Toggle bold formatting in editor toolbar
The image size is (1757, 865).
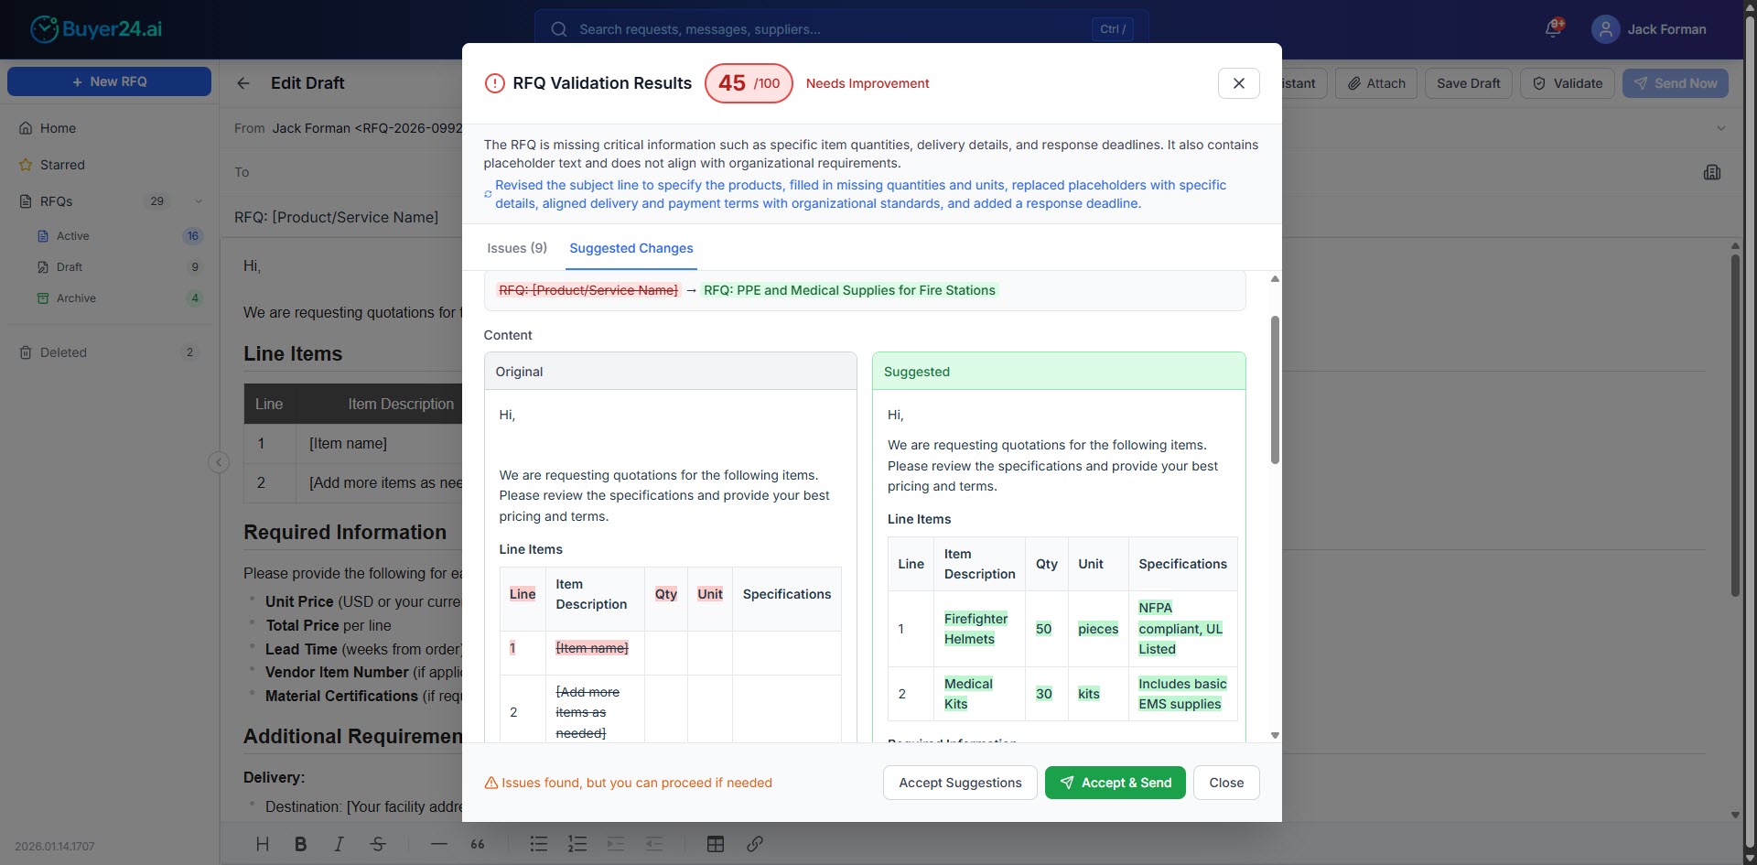(300, 844)
